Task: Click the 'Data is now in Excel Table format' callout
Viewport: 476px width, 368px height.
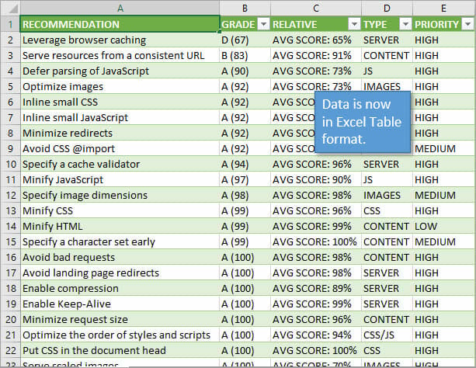Action: coord(361,121)
